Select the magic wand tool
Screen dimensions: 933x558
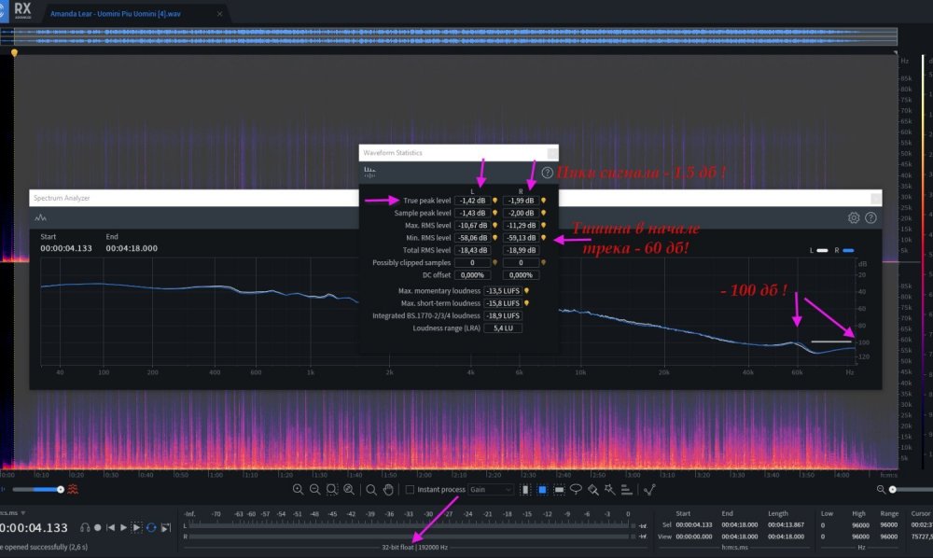[x=609, y=489]
